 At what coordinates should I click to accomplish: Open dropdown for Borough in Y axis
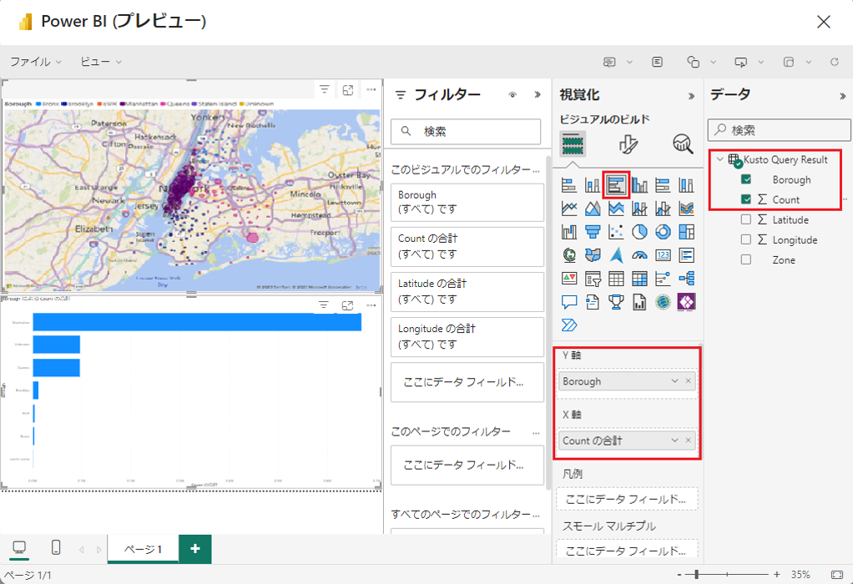point(674,381)
